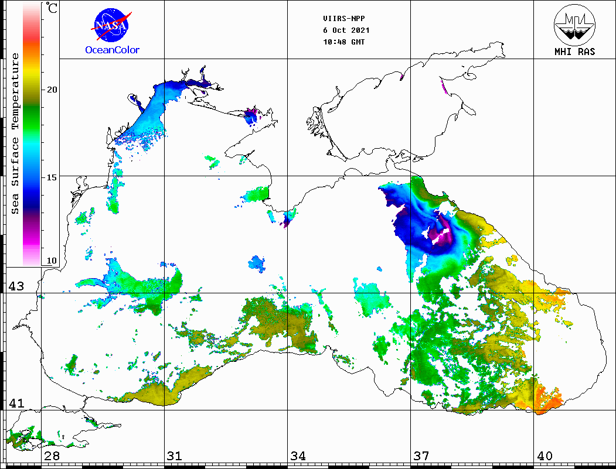This screenshot has height=469, width=616.
Task: Click the MHI RAS caption text
Action: tap(574, 52)
